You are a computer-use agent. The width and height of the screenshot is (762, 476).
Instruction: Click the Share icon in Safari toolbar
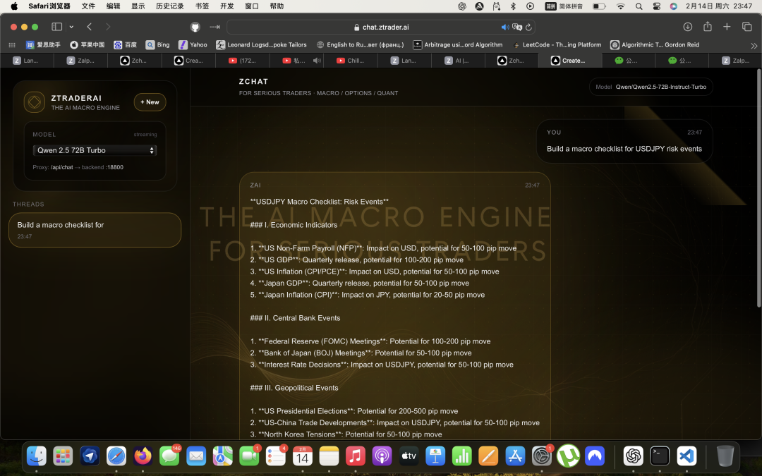click(x=708, y=27)
